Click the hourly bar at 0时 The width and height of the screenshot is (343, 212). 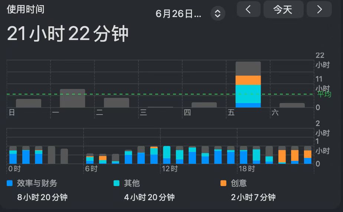(x=13, y=155)
